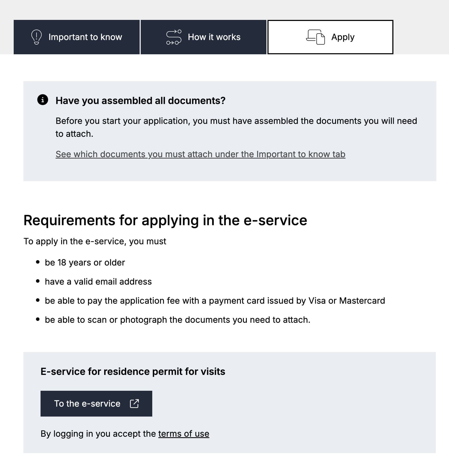Click the 'Requirements for applying in the e-service' heading
The image size is (449, 466).
[x=165, y=220]
